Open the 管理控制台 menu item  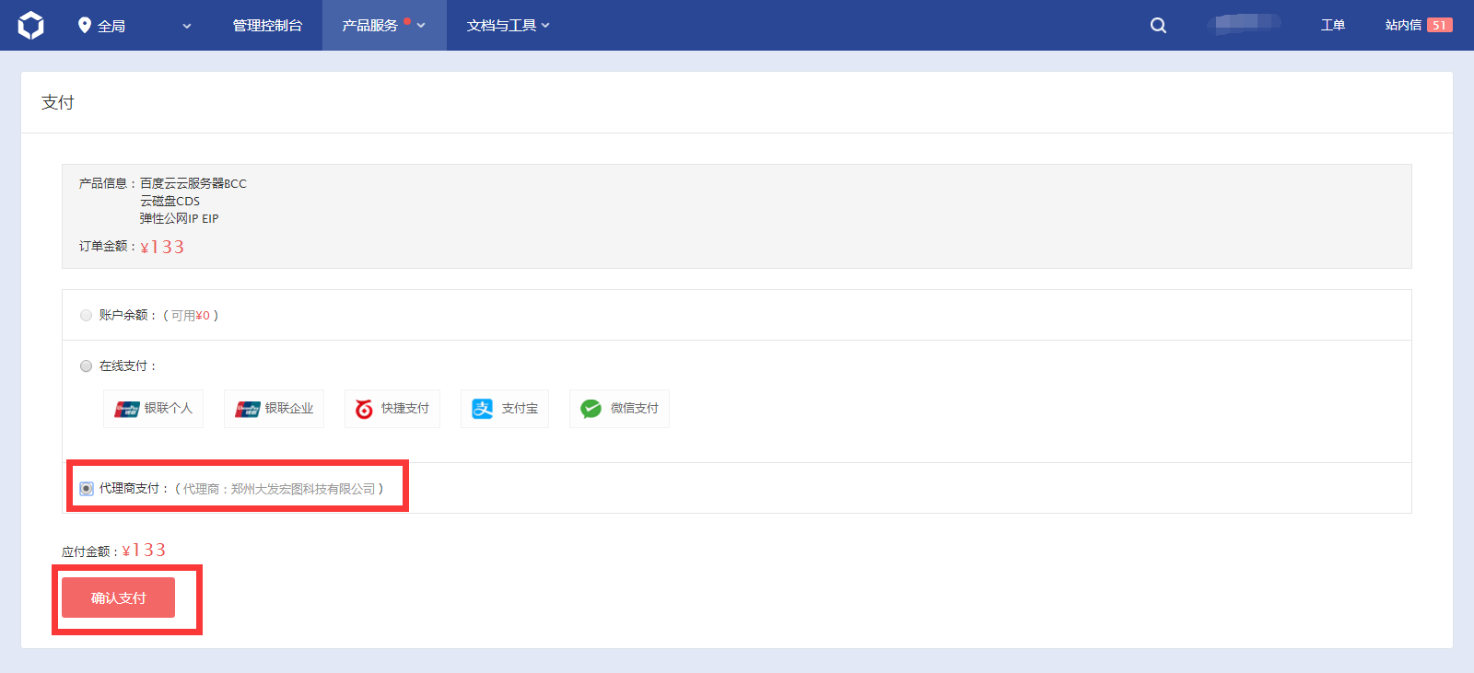tap(267, 26)
